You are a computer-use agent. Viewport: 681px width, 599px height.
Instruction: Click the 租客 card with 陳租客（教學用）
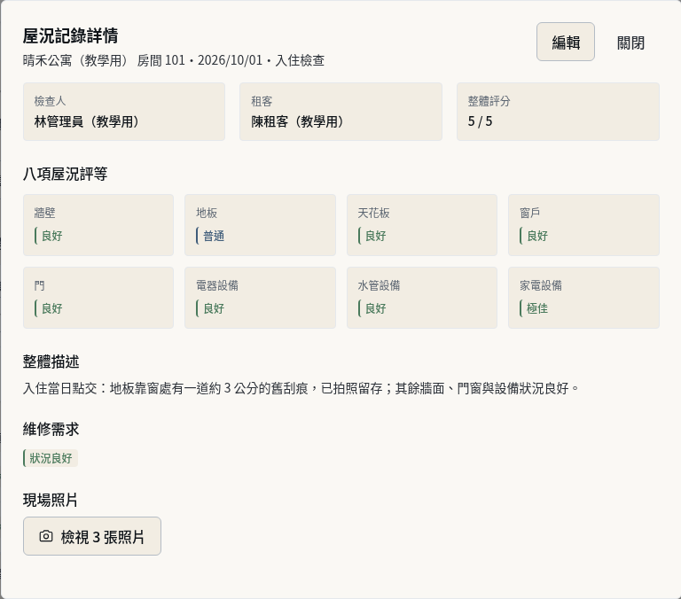[340, 112]
